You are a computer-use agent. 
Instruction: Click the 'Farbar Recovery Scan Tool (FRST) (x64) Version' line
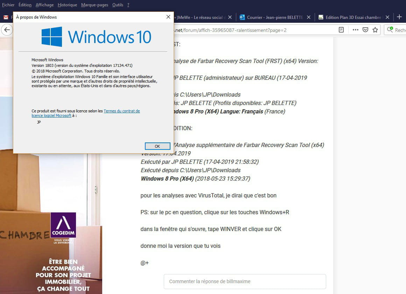[246, 61]
